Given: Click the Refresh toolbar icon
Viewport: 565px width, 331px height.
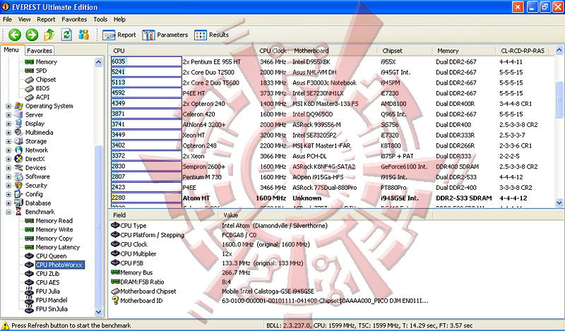Looking at the screenshot, I should coord(66,35).
